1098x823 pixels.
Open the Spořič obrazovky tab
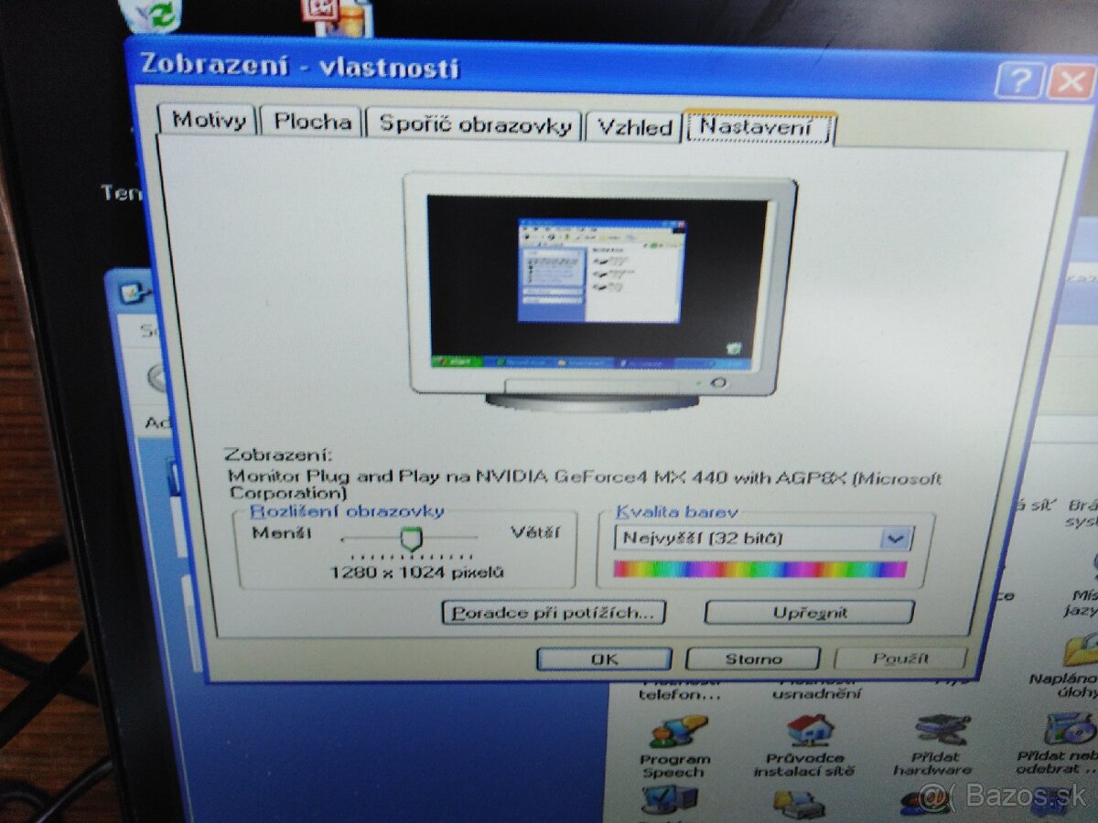(x=474, y=125)
